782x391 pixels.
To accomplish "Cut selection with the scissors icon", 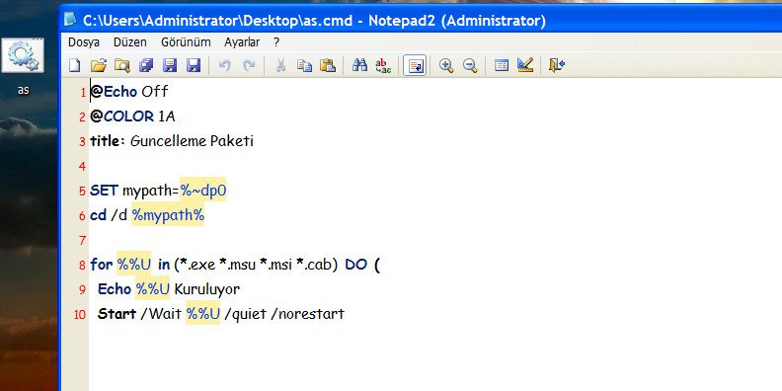I will tap(280, 65).
